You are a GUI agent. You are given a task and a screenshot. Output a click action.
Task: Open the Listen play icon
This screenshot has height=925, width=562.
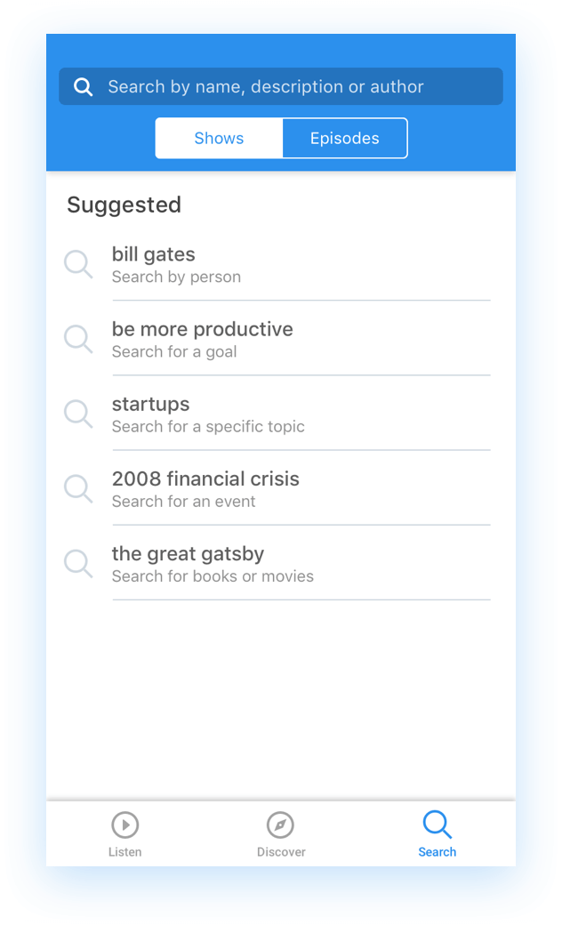tap(125, 825)
